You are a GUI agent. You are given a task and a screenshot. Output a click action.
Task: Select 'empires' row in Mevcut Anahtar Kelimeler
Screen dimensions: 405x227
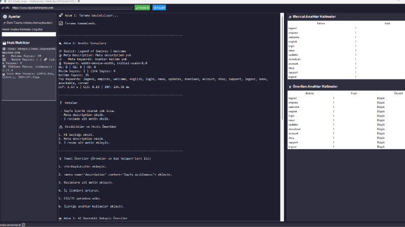pos(346,33)
